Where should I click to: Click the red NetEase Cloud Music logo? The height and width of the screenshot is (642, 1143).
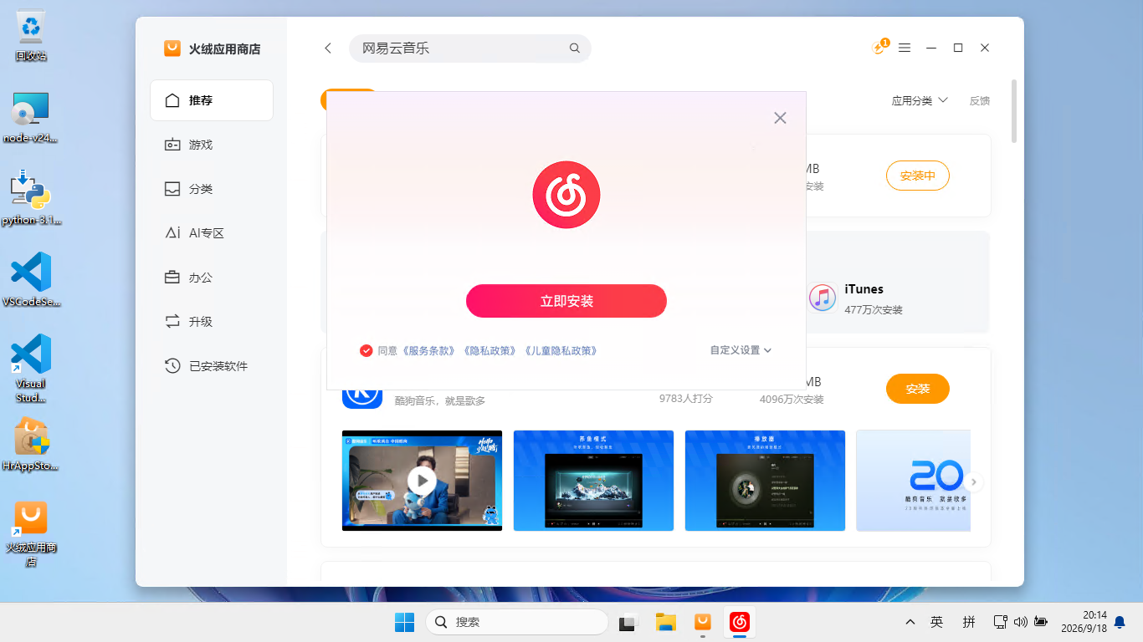[566, 195]
